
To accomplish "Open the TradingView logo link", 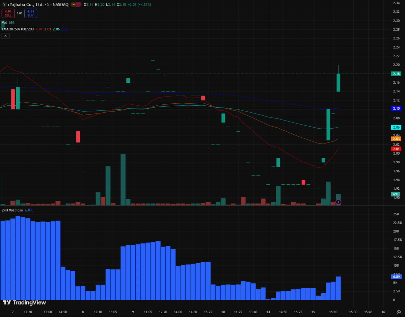I will (x=24, y=302).
